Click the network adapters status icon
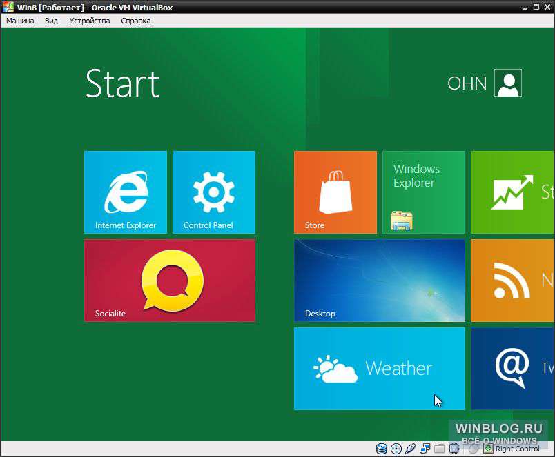 point(425,449)
